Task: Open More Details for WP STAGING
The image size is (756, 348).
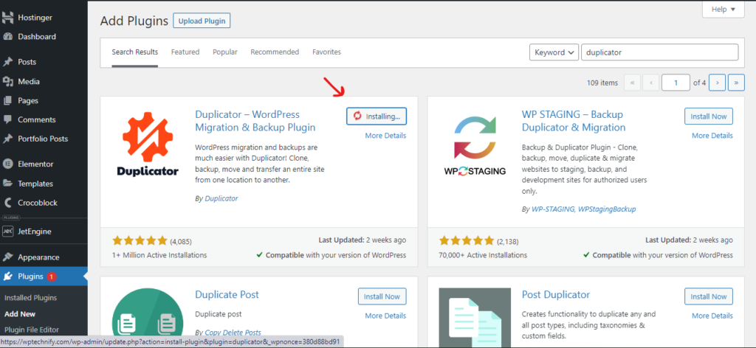Action: point(712,136)
